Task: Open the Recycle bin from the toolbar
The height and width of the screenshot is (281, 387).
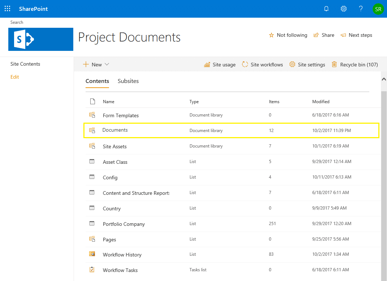Action: coord(358,64)
